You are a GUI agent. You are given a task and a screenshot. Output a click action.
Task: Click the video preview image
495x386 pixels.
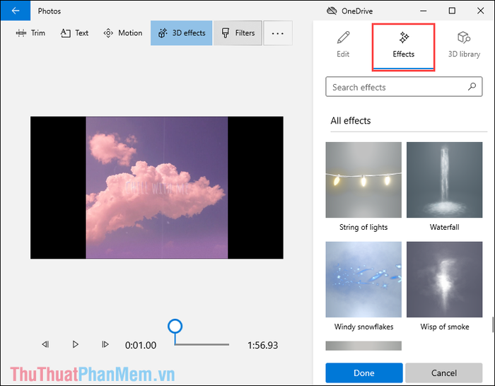[x=157, y=188]
